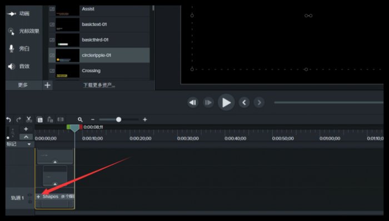The width and height of the screenshot is (389, 221).
Task: Adjust the timeline zoom slider handle
Action: [118, 120]
